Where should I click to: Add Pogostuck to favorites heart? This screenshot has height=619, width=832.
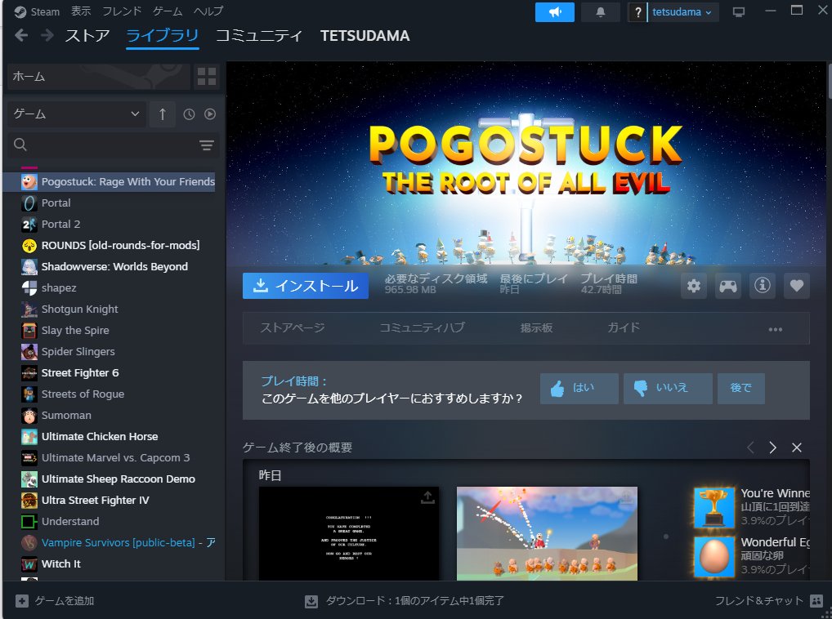pos(797,286)
